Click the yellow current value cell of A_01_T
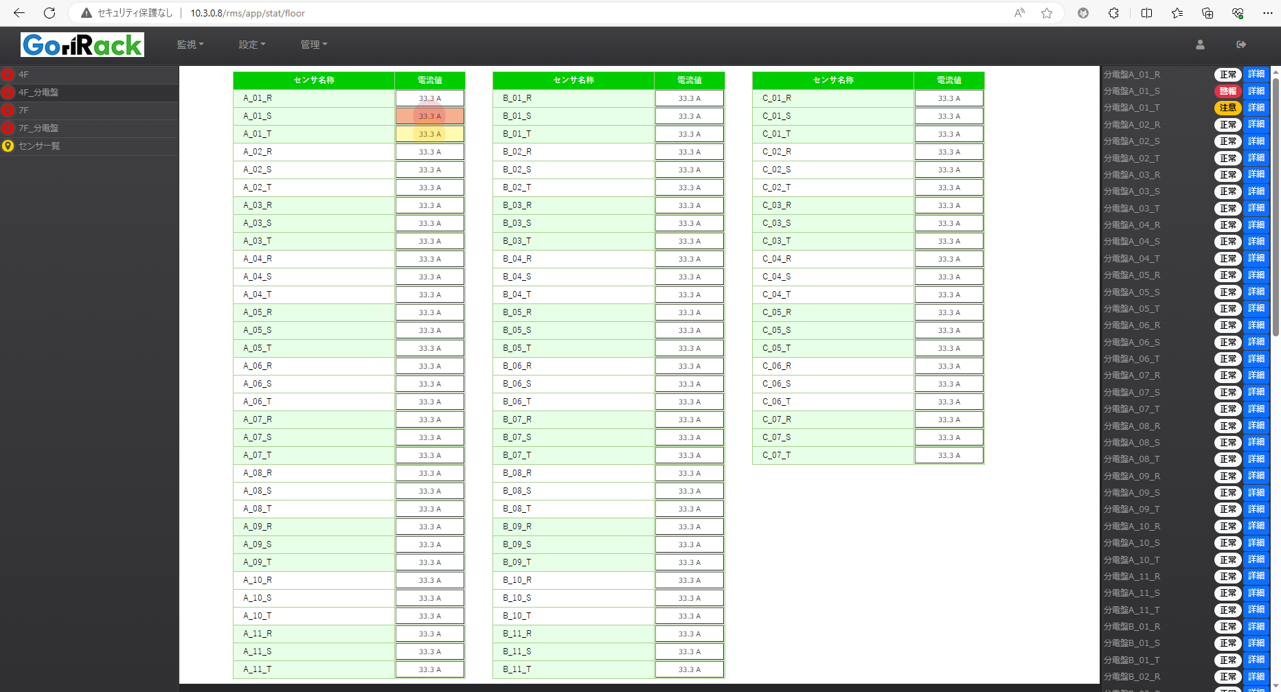This screenshot has height=692, width=1281. (x=430, y=134)
